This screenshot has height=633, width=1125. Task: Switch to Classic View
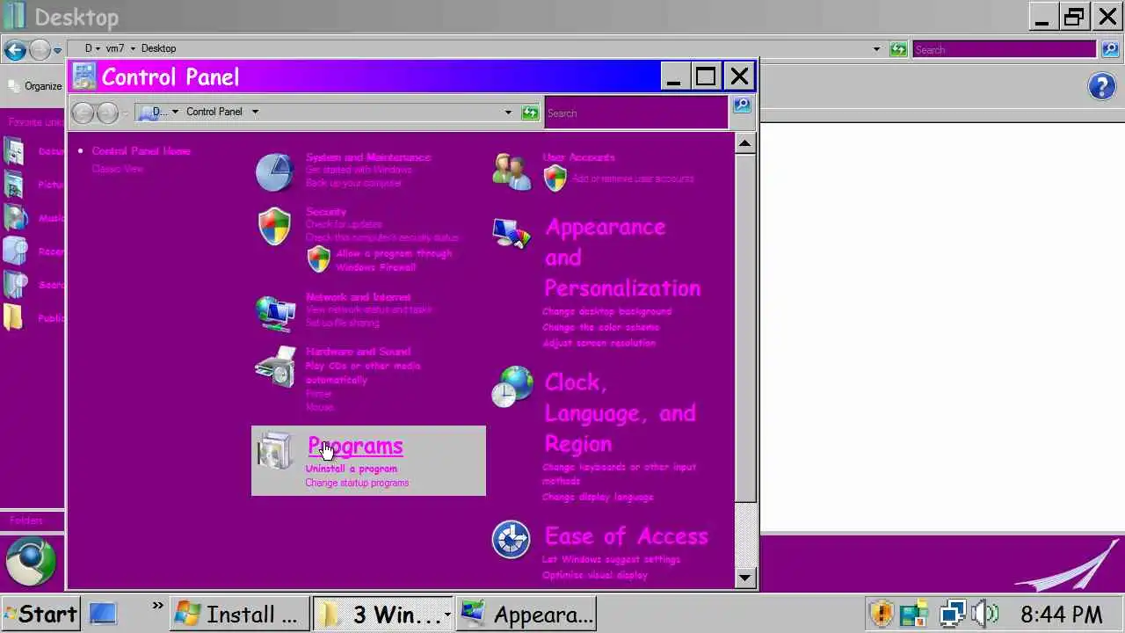117,169
